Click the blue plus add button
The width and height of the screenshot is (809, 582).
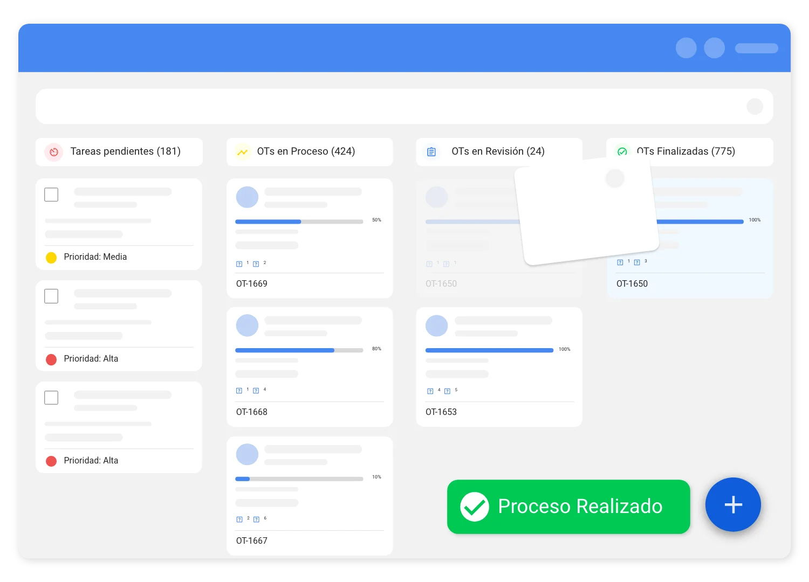733,505
